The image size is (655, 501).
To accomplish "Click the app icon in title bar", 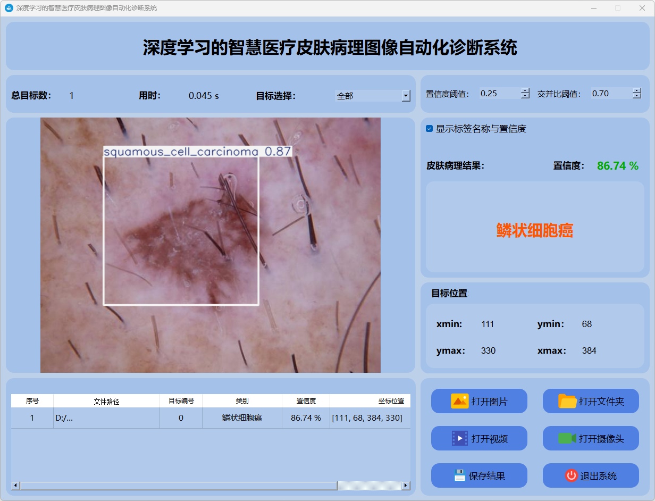I will pyautogui.click(x=9, y=8).
